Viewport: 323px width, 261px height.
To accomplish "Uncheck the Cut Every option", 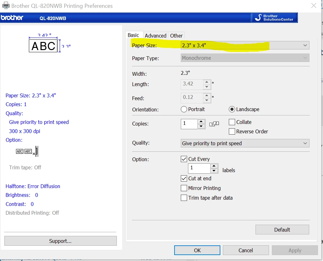I will pyautogui.click(x=184, y=159).
